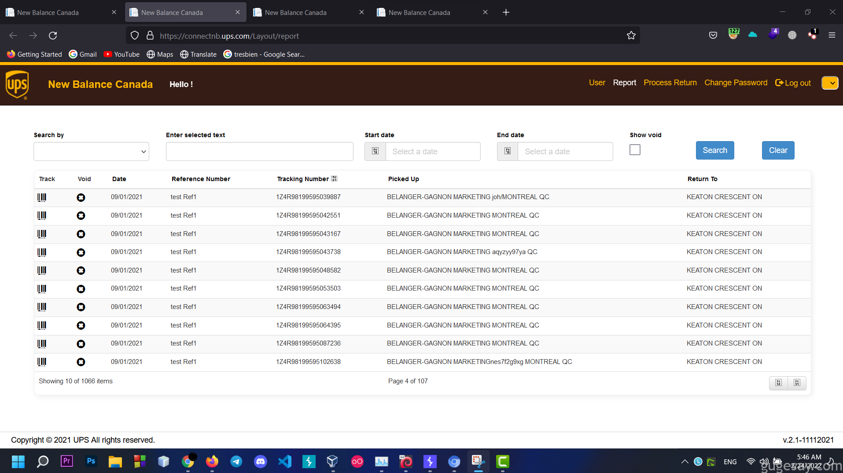The height and width of the screenshot is (473, 843).
Task: Open Visual Studio Code from the taskbar
Action: pyautogui.click(x=285, y=461)
